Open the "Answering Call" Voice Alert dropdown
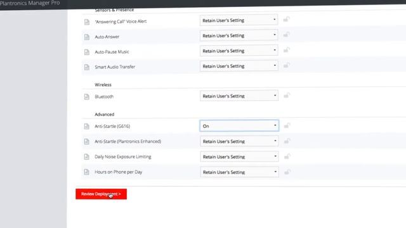Image resolution: width=406 pixels, height=228 pixels. pos(239,20)
